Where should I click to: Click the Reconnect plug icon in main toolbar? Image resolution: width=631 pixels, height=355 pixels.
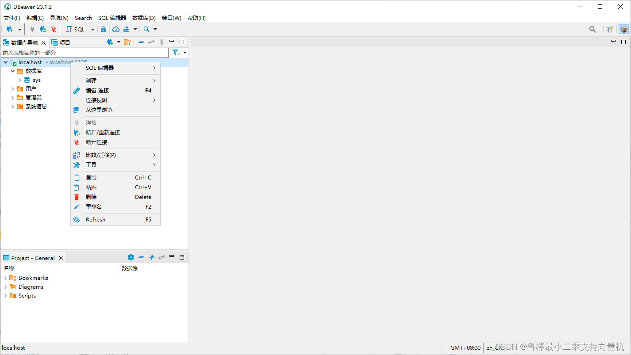pos(43,29)
